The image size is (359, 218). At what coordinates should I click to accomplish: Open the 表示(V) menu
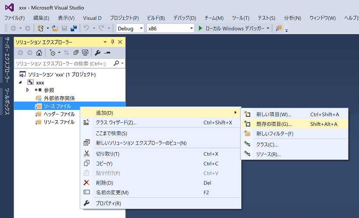[66, 18]
